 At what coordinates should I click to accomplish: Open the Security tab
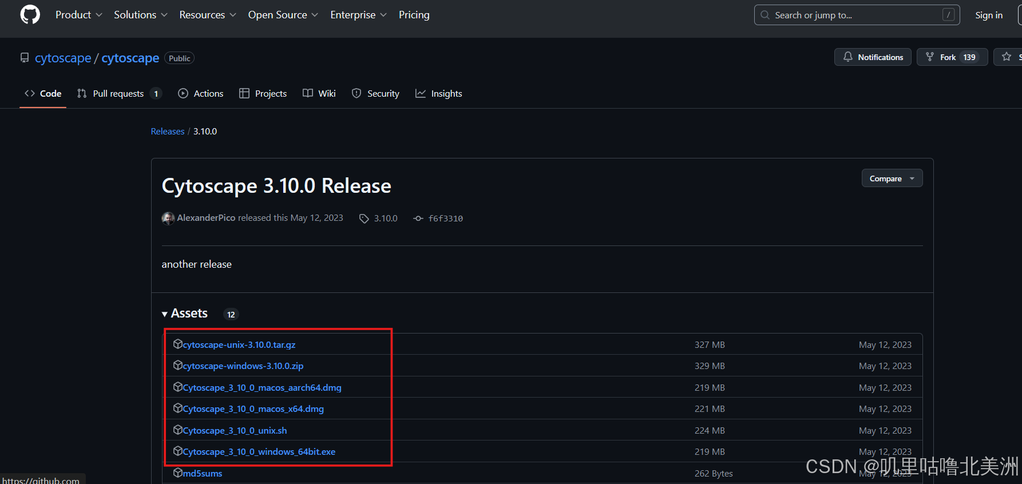(x=375, y=93)
